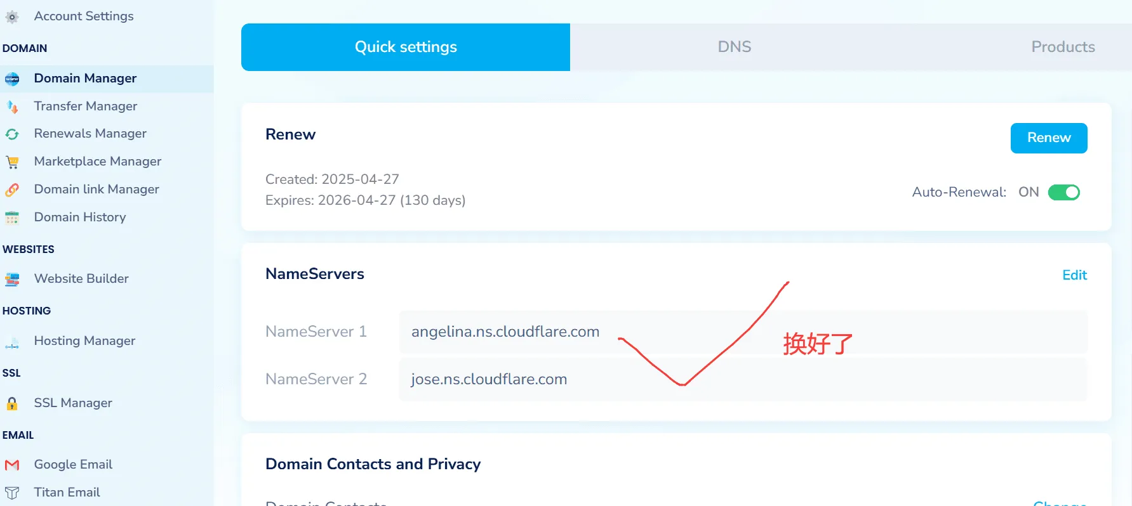Click the Account Settings gear icon
This screenshot has width=1132, height=506.
coord(12,17)
